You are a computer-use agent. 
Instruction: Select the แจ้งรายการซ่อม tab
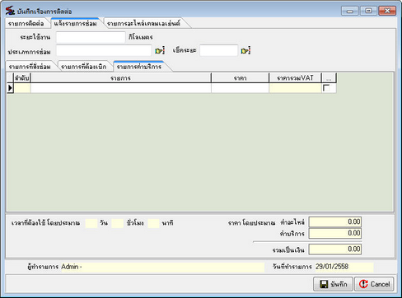pyautogui.click(x=76, y=24)
